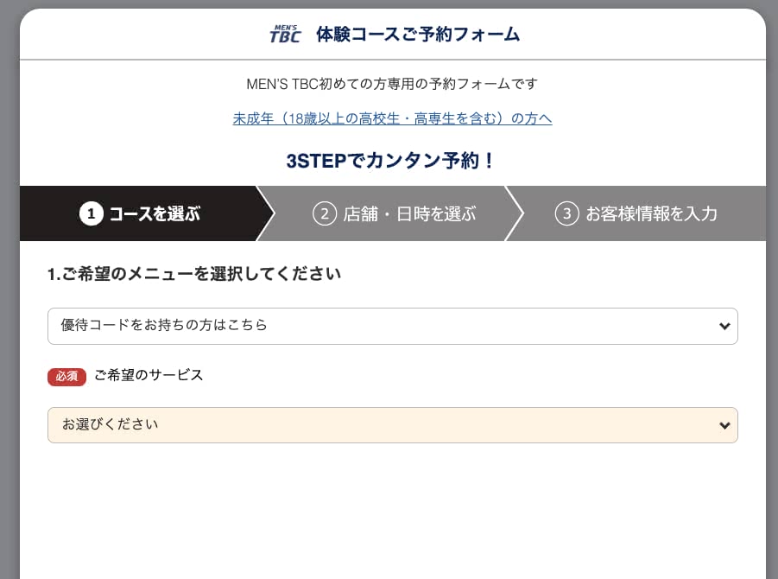
Task: Click the chevron on the お選びください dropdown
Action: 724,425
